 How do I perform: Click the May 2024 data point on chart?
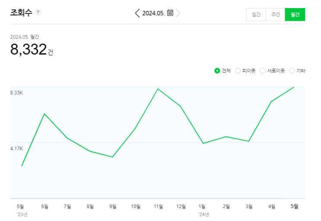click(x=294, y=87)
